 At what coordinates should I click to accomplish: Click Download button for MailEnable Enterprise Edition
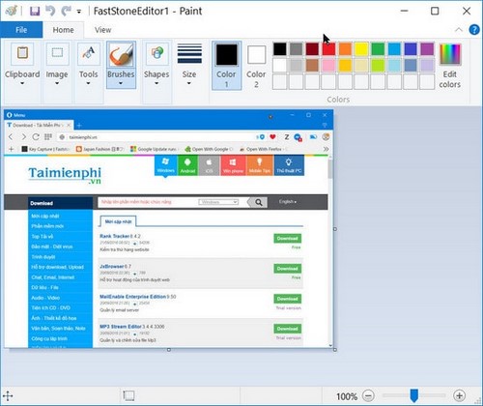pyautogui.click(x=287, y=299)
